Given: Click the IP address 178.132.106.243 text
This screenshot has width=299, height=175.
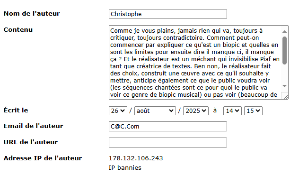Looking at the screenshot, I should click(x=136, y=158).
